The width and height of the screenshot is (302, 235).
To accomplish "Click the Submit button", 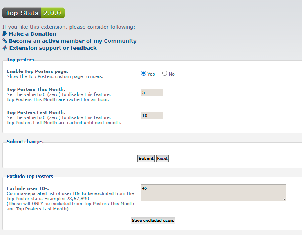I will point(146,159).
